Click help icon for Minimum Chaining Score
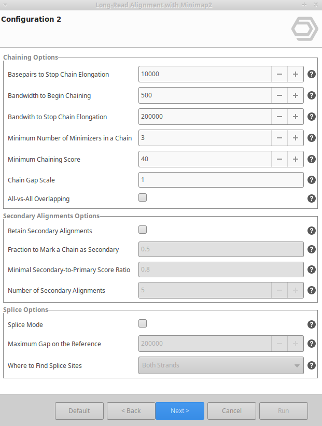This screenshot has width=322, height=426. click(312, 159)
